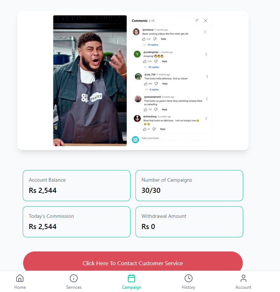Dislike the @cookingninja comment
The width and height of the screenshot is (280, 292).
(x=156, y=62)
